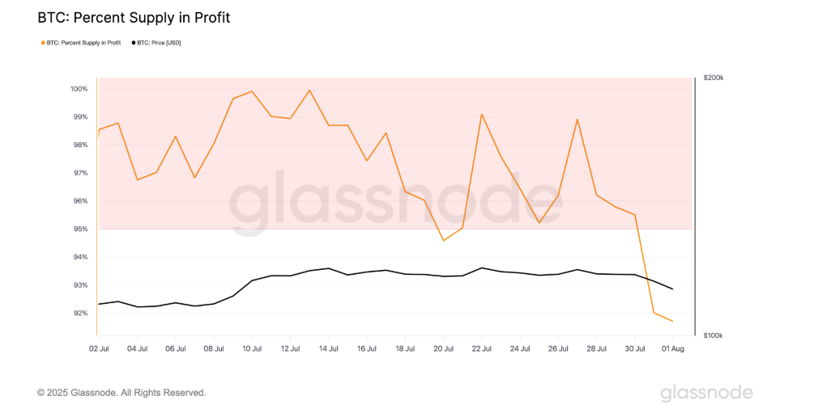The image size is (818, 417).
Task: Click the '$200k' right price axis label
Action: coord(713,78)
